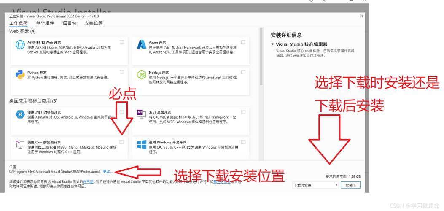Screen dimensions: 444x211
Task: Close the installer workload dialog
Action: (361, 16)
